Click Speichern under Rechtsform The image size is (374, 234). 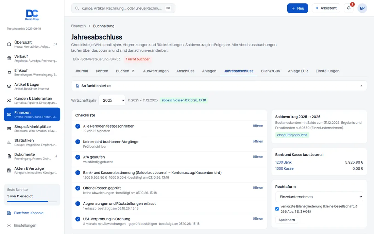[287, 220]
